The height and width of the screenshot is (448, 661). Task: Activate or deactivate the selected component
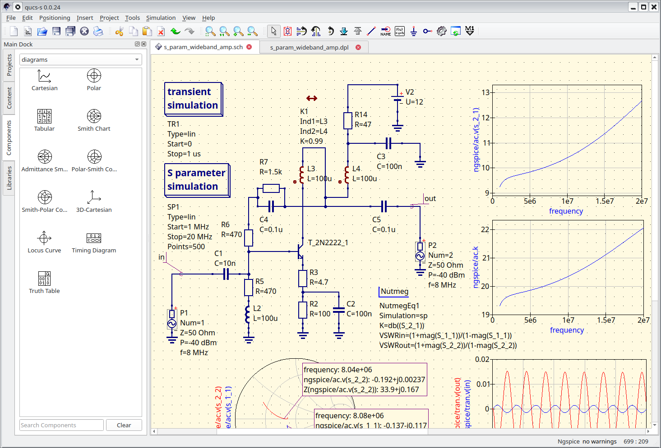287,31
